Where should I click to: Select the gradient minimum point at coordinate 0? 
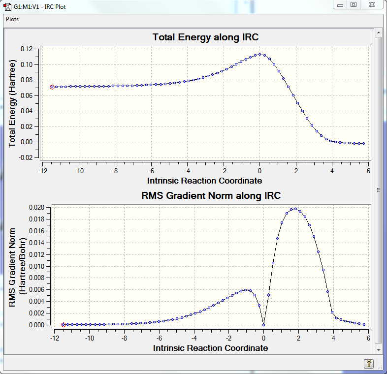[263, 325]
